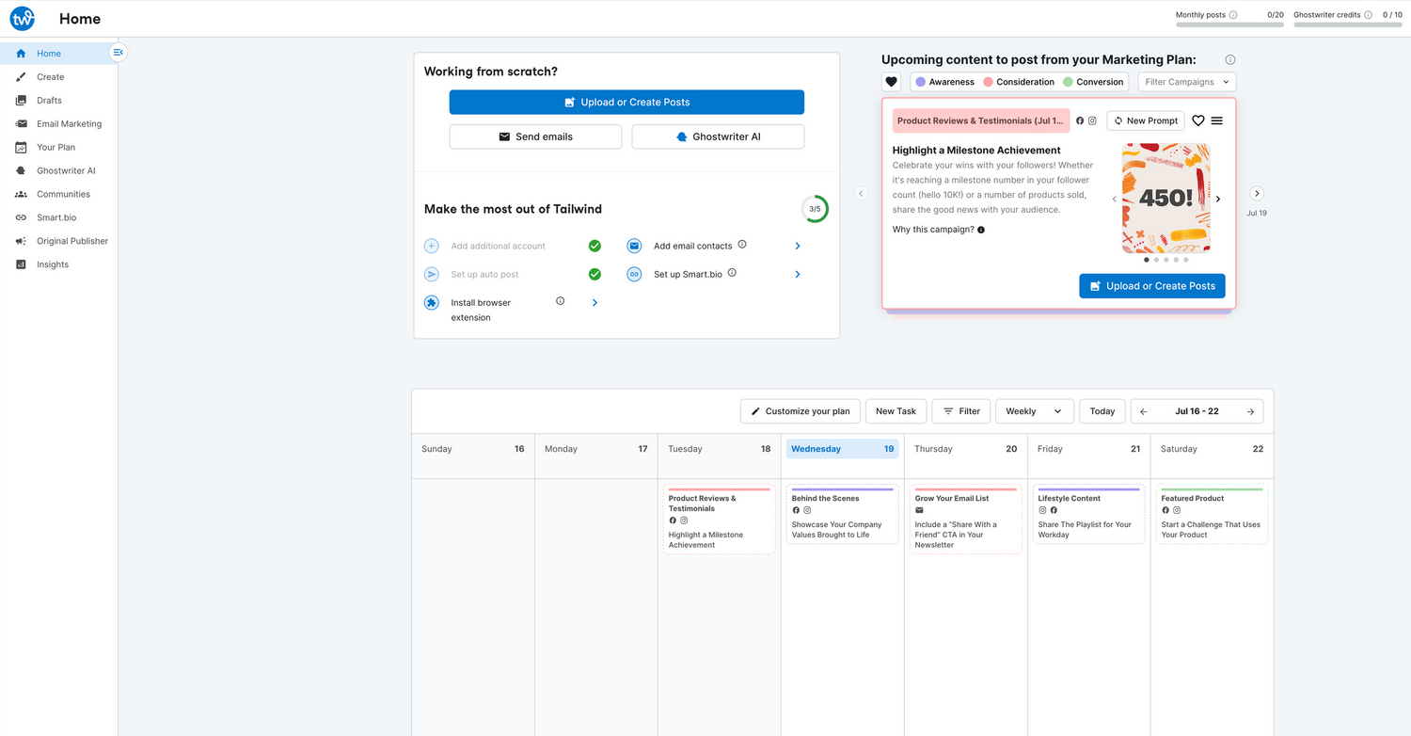Click the 450! milestone thumbnail
The height and width of the screenshot is (736, 1411).
(x=1166, y=199)
